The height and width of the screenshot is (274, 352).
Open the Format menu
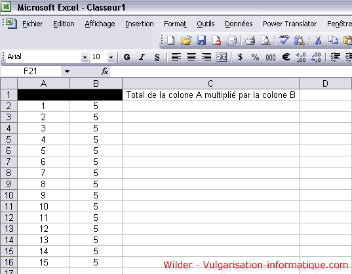tap(175, 24)
